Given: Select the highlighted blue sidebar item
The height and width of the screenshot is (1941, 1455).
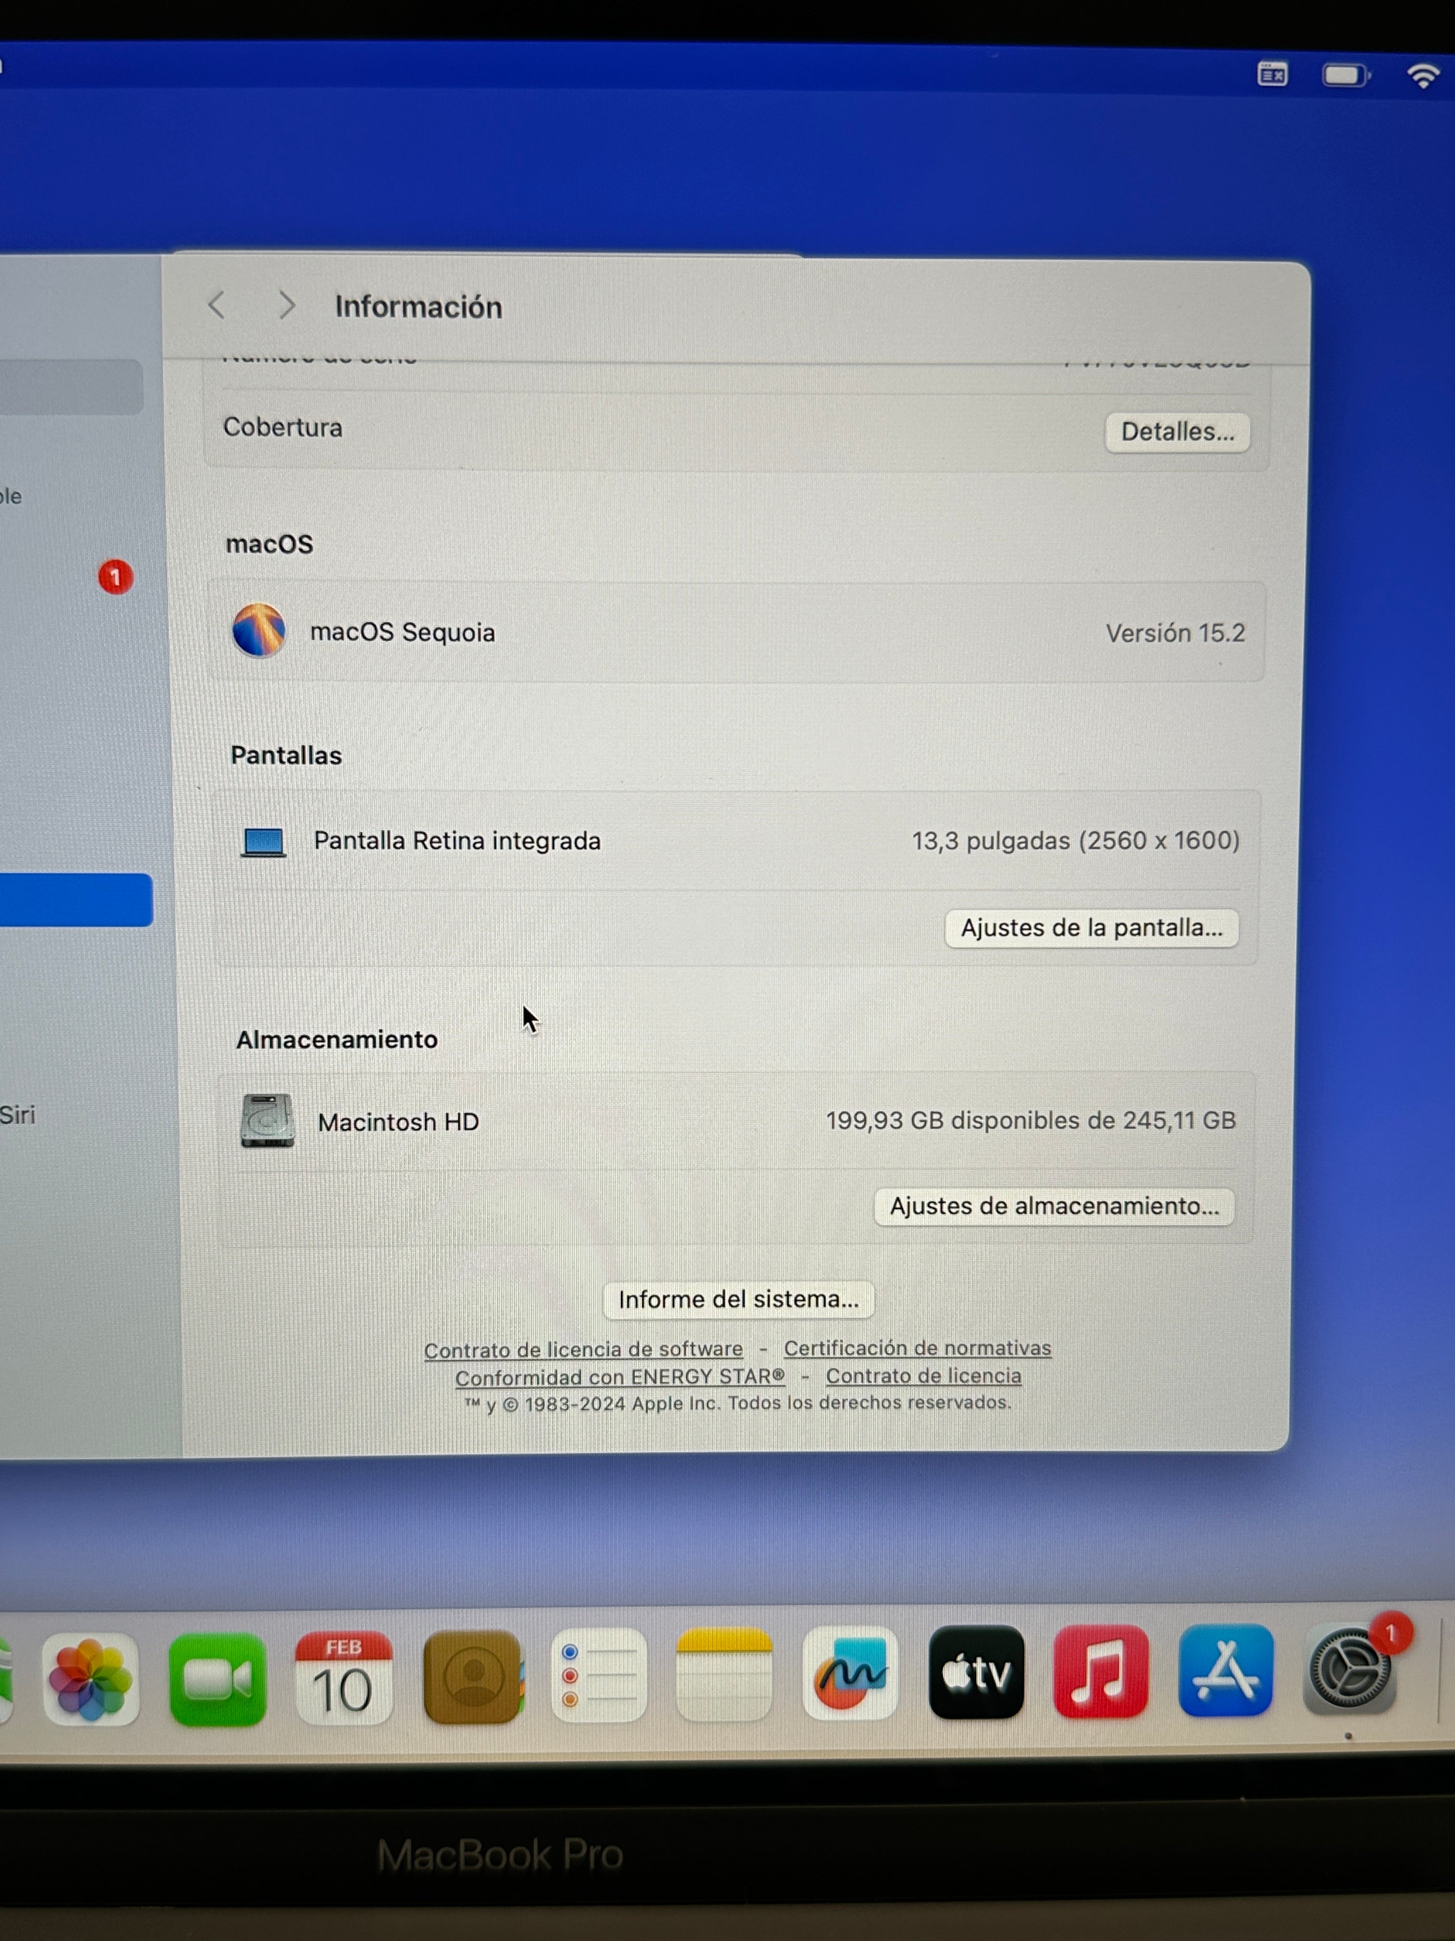Looking at the screenshot, I should pos(76,899).
